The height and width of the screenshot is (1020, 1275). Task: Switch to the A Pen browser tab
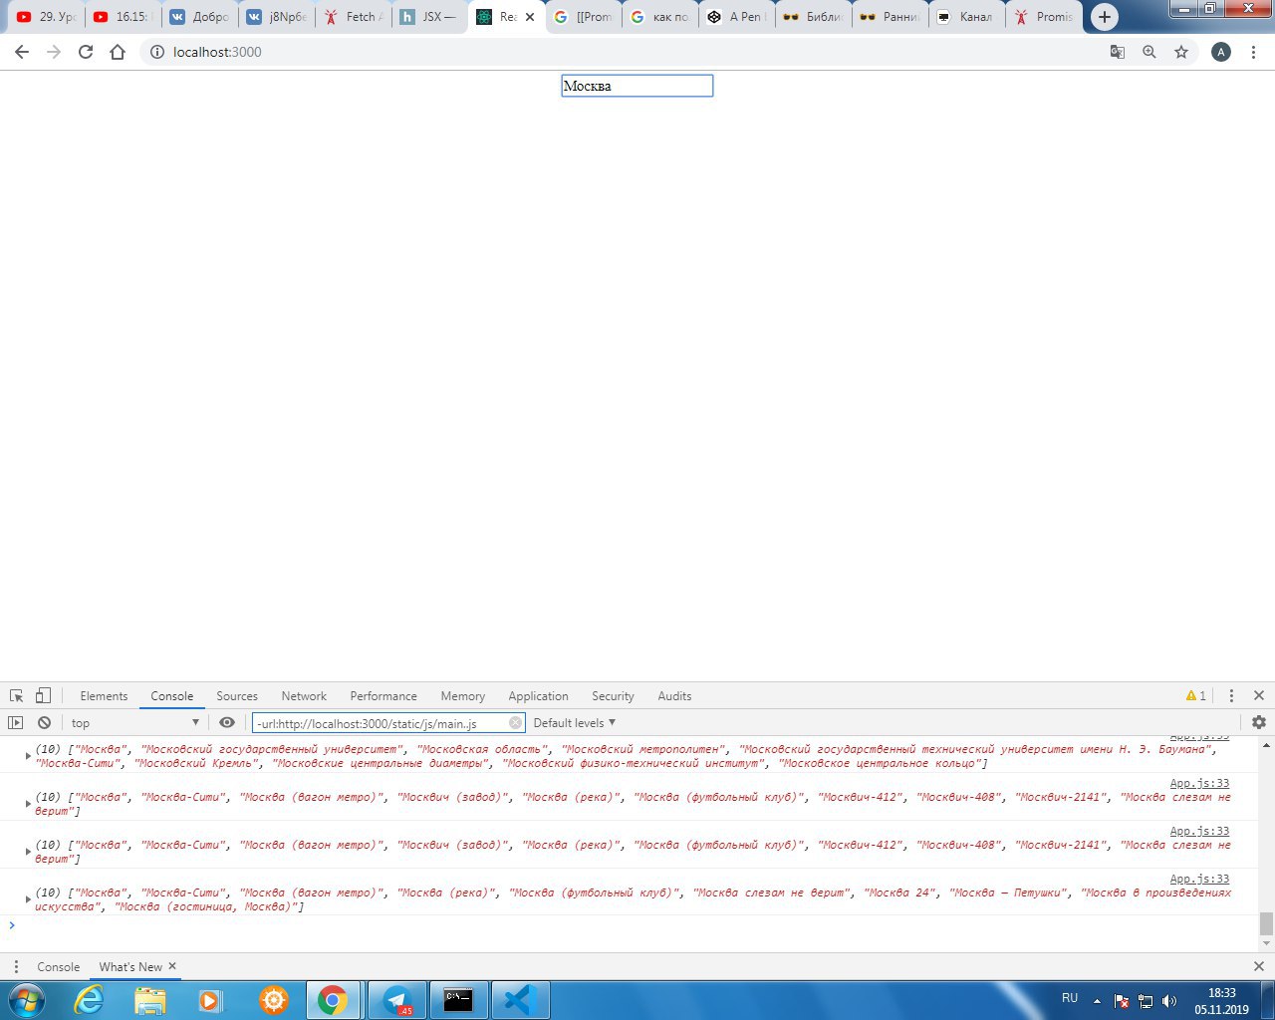[737, 17]
